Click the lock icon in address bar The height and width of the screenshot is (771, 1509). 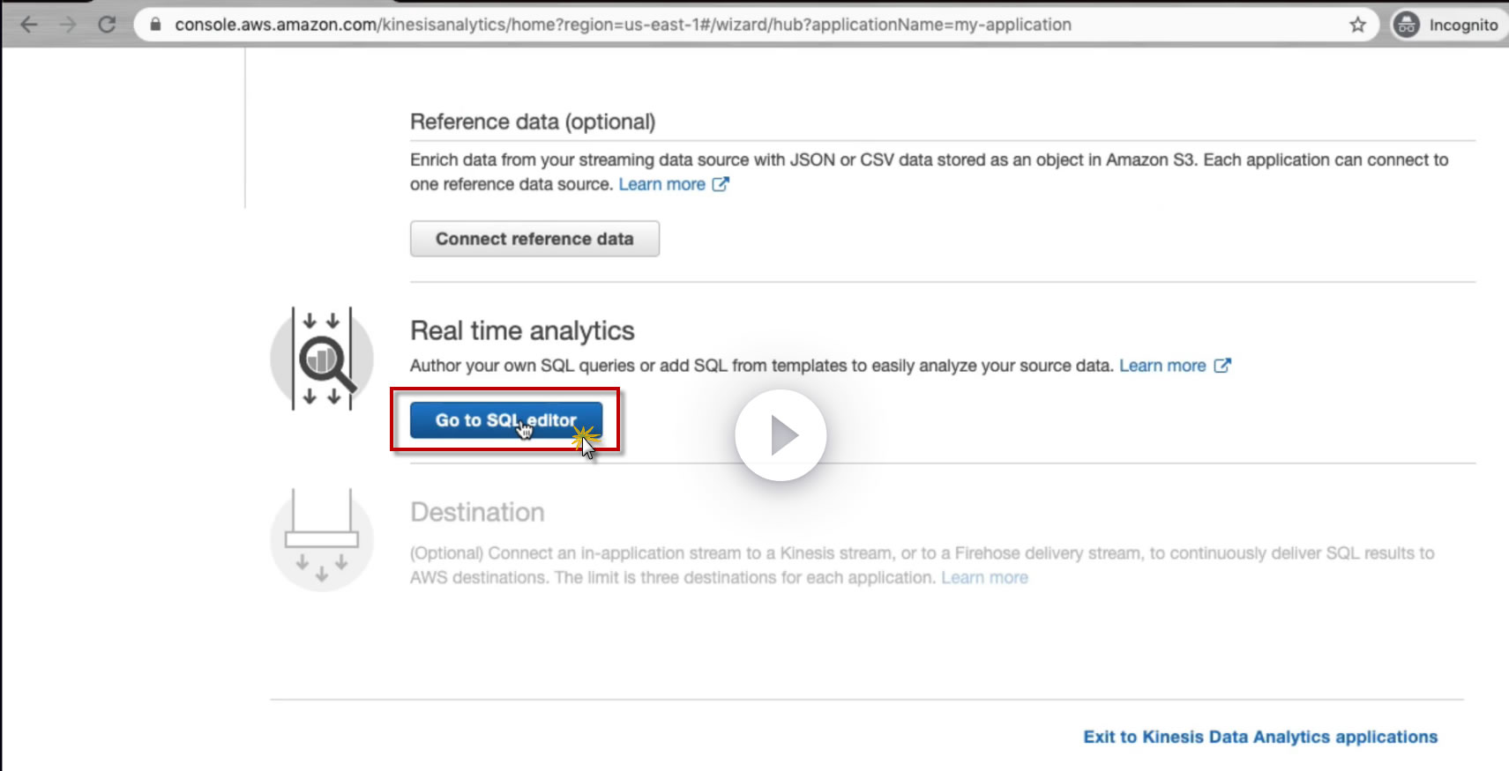click(155, 25)
